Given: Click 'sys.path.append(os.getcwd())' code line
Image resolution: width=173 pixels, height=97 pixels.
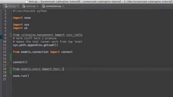Looking at the screenshot, I should click(35, 45).
